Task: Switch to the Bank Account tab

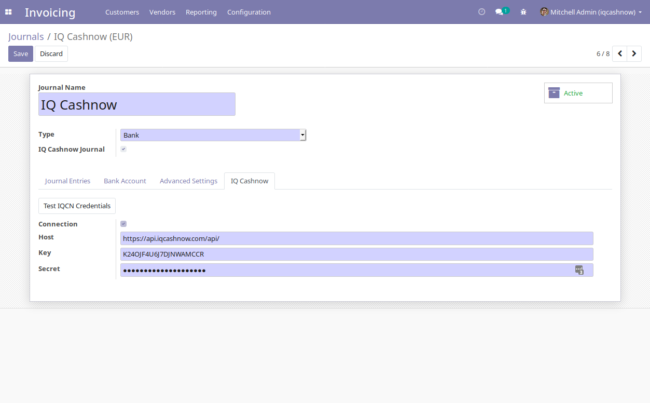Action: point(125,181)
